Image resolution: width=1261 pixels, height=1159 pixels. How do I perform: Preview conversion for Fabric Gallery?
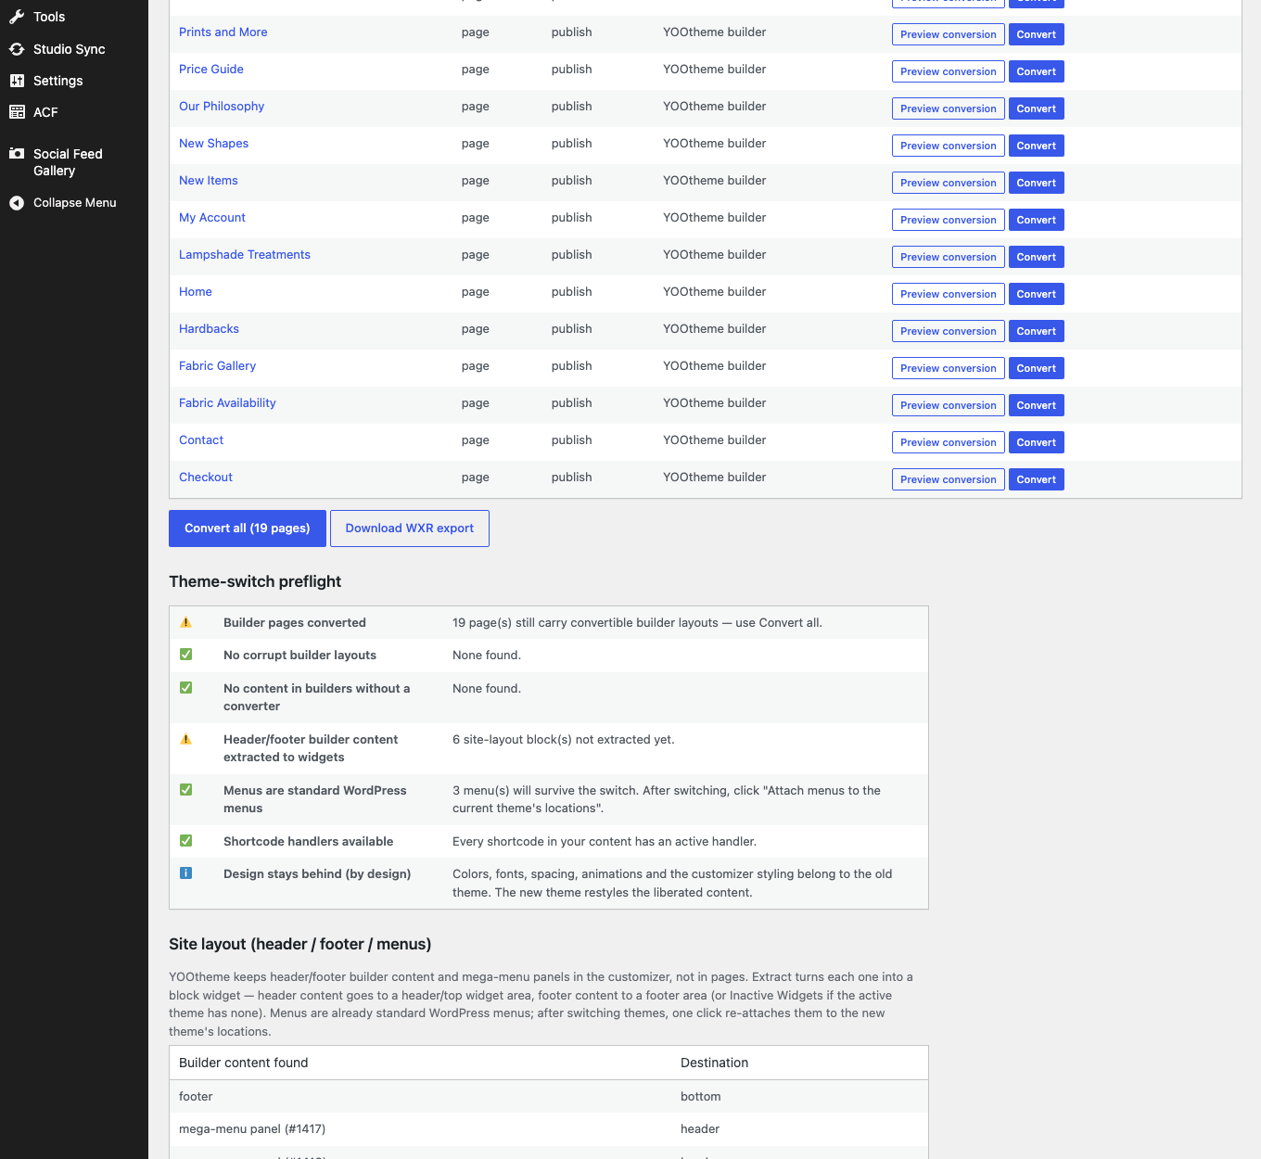948,368
